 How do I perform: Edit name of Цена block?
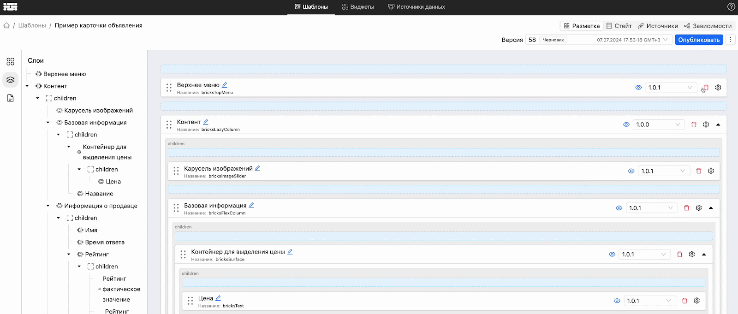point(218,298)
